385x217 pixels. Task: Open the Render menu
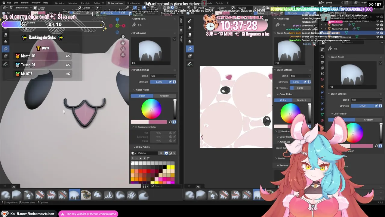(25, 3)
